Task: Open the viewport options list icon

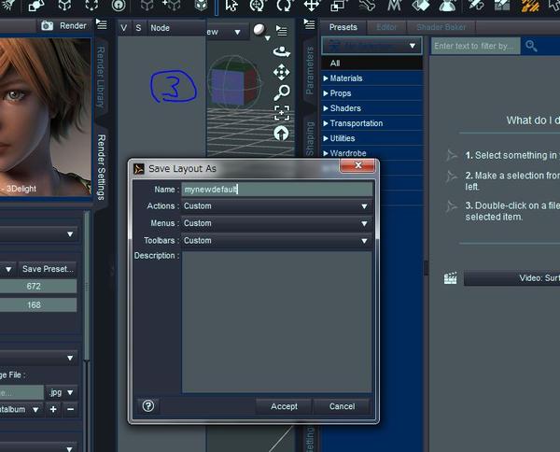Action: (282, 31)
